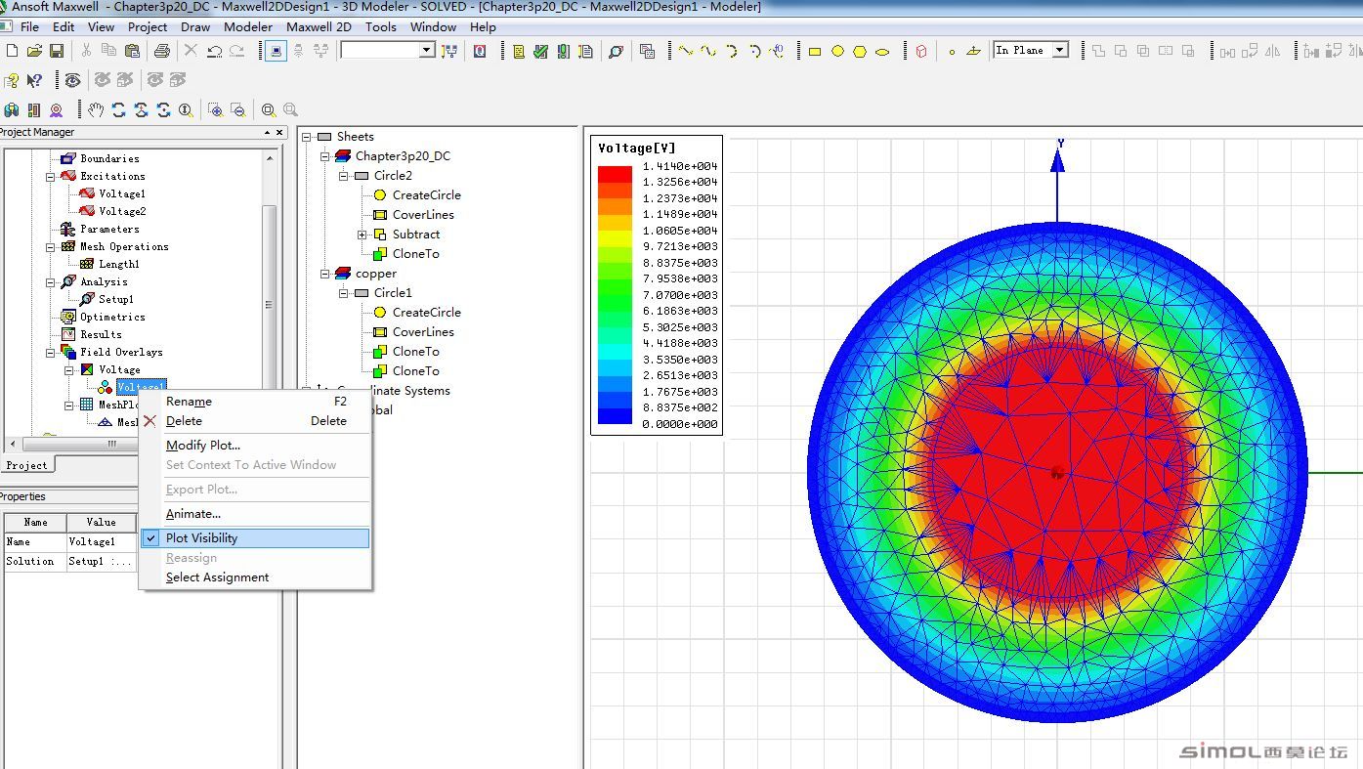Image resolution: width=1363 pixels, height=769 pixels.
Task: Collapse the Sheets node in model tree
Action: pyautogui.click(x=307, y=137)
